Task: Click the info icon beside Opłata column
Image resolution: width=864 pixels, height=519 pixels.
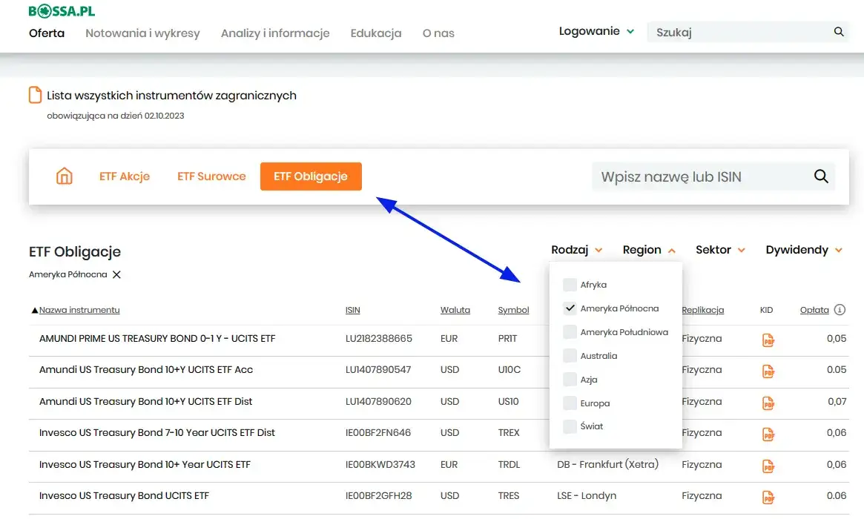Action: pos(840,310)
